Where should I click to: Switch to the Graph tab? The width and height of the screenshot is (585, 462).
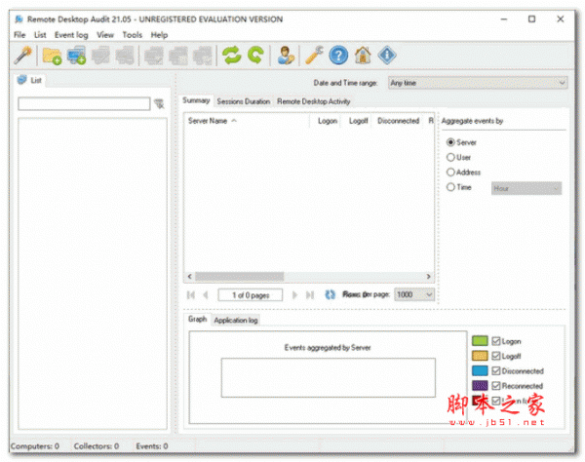pyautogui.click(x=197, y=319)
